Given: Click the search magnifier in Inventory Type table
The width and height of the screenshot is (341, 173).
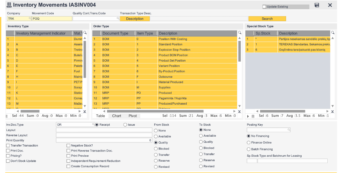Looking at the screenshot, I should (x=85, y=33).
